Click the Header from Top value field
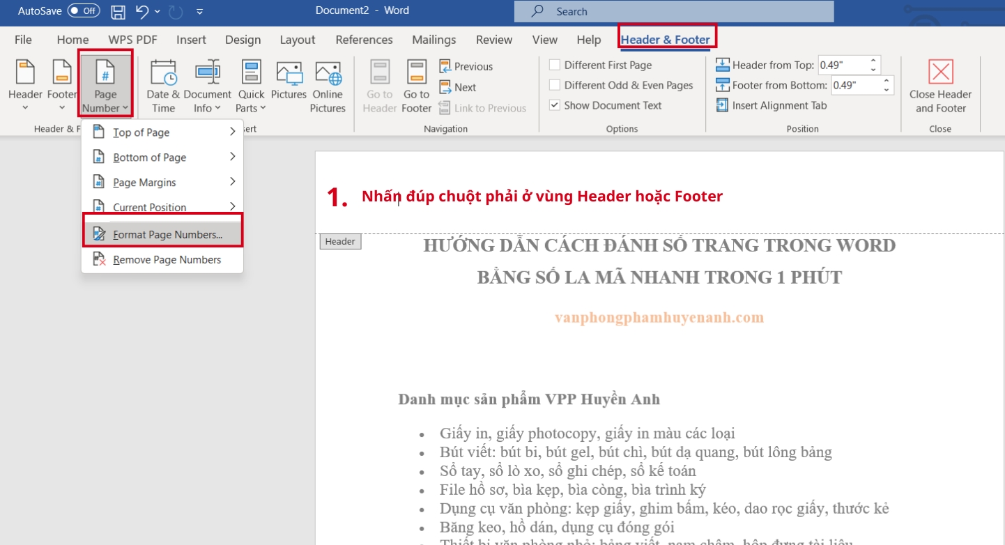 click(x=841, y=65)
